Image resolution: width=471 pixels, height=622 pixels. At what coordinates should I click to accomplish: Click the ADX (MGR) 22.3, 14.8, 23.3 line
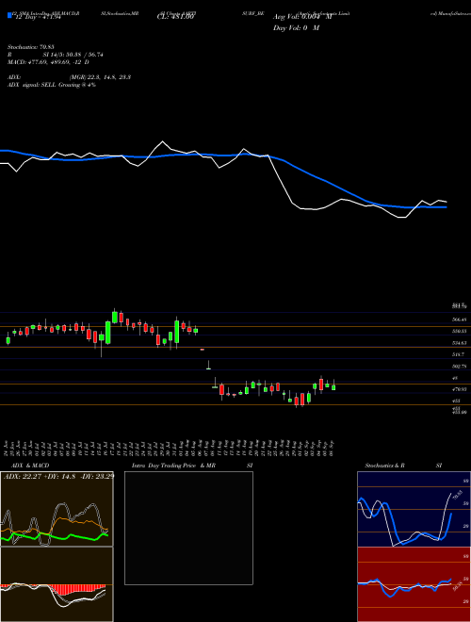[x=69, y=77]
